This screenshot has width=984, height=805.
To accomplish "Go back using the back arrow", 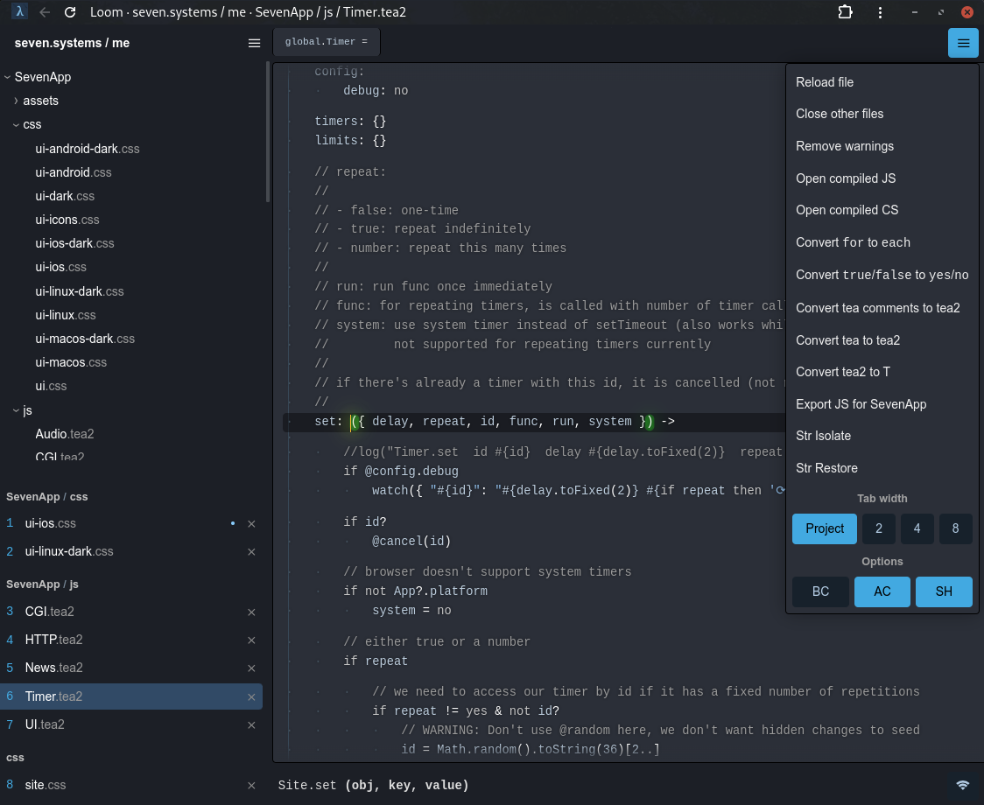I will 45,12.
